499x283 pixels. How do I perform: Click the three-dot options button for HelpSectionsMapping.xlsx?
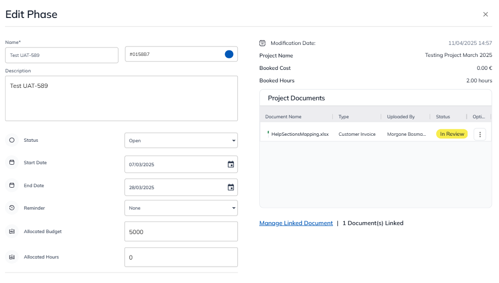click(x=480, y=134)
